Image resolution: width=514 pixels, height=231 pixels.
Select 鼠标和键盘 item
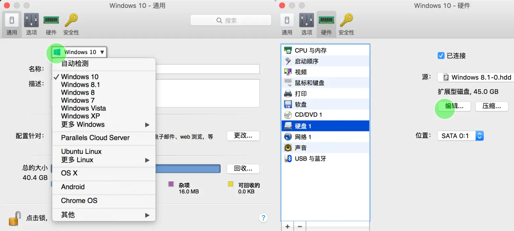pos(326,83)
